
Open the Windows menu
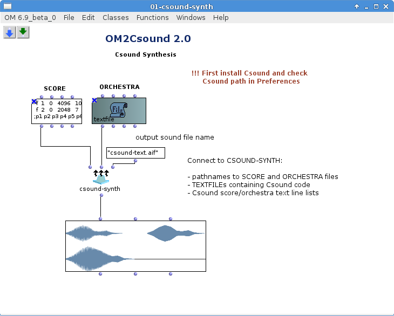click(191, 18)
